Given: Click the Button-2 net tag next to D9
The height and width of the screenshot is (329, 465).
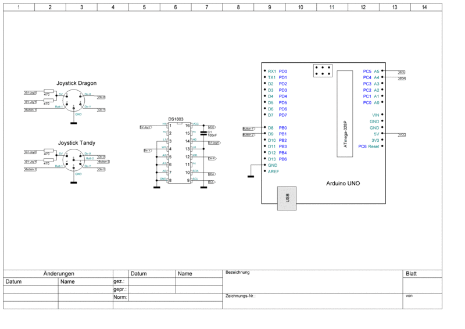Looking at the screenshot, I should [x=249, y=135].
